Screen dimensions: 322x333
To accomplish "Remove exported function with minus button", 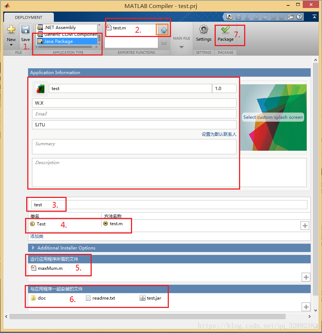I will pos(164,42).
